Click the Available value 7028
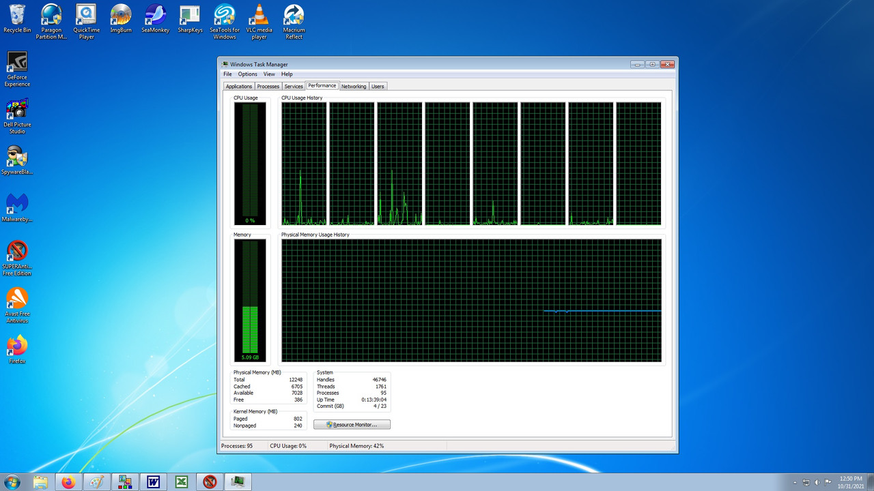This screenshot has height=491, width=874. (x=296, y=393)
